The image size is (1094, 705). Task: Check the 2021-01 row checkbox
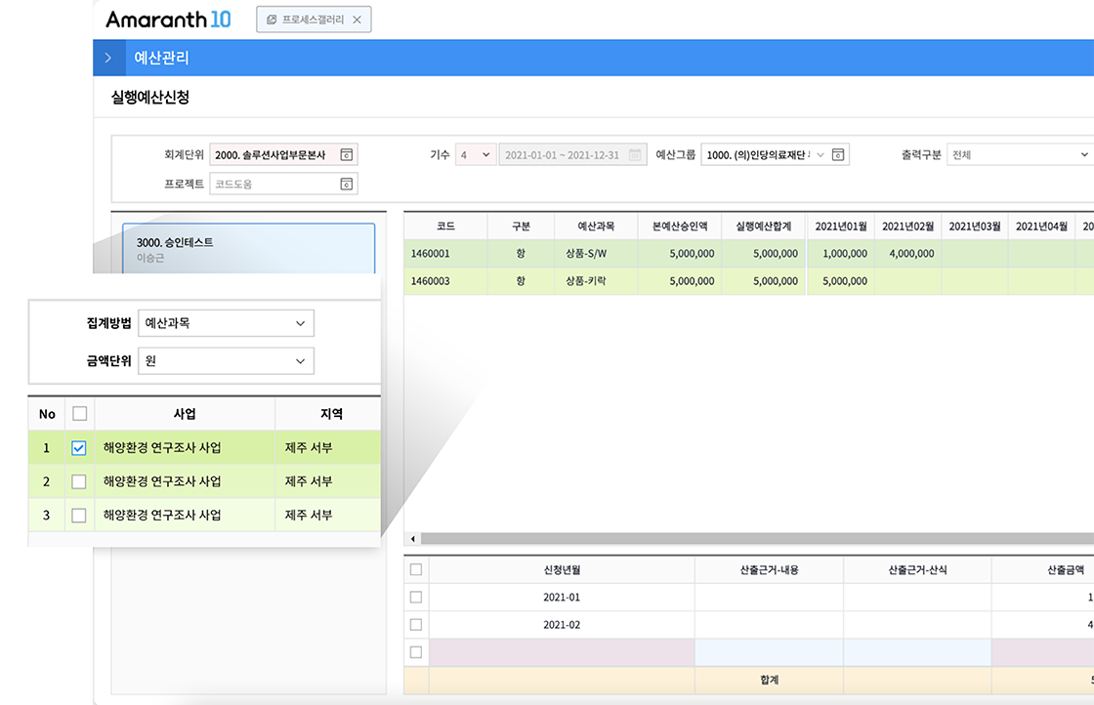coord(416,597)
